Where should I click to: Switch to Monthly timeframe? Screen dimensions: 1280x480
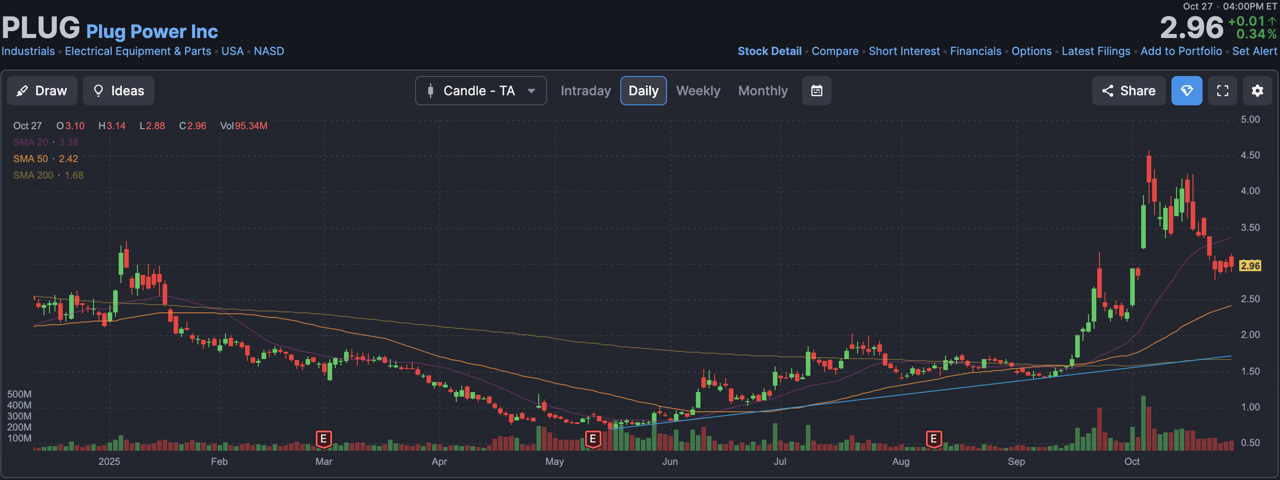click(x=763, y=90)
